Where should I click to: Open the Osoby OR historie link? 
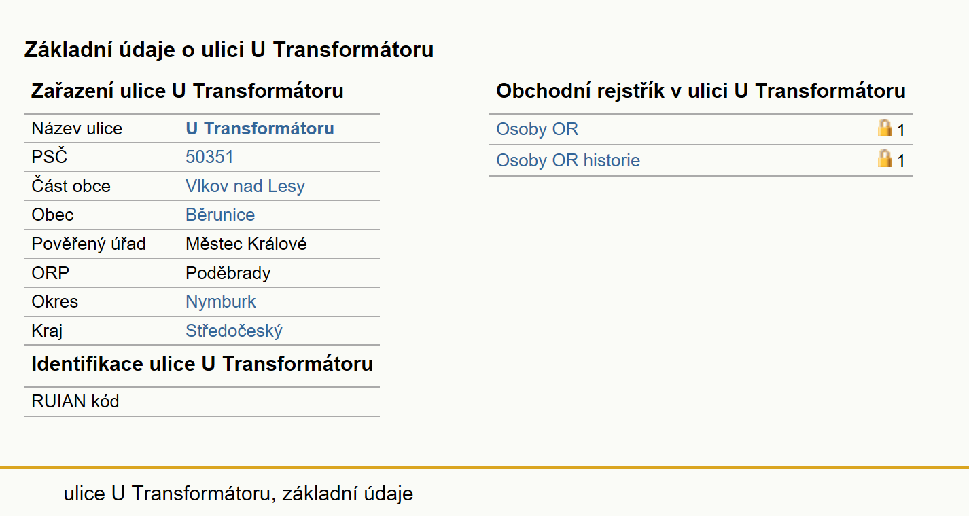(568, 160)
